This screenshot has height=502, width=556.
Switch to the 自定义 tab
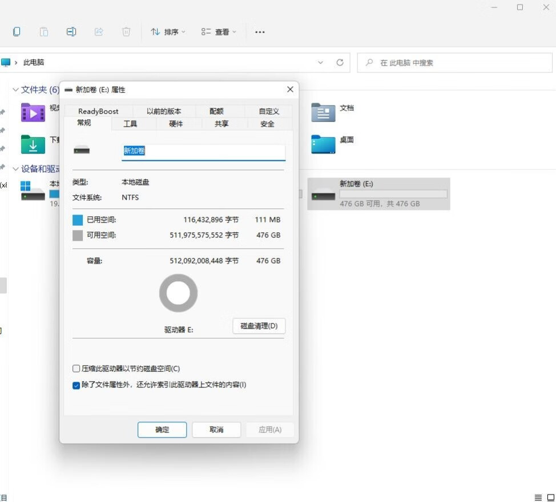pyautogui.click(x=269, y=111)
